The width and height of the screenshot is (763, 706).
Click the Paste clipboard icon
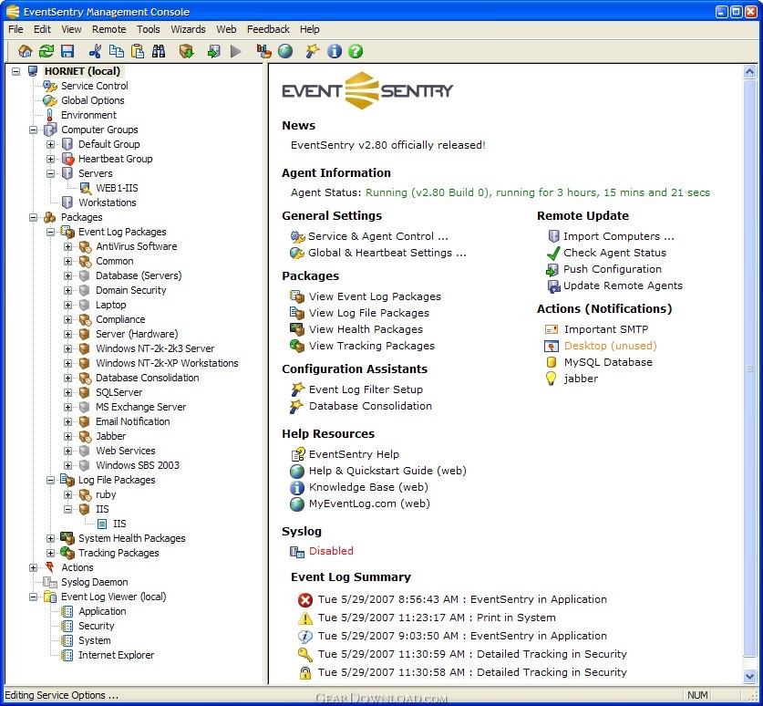point(138,51)
